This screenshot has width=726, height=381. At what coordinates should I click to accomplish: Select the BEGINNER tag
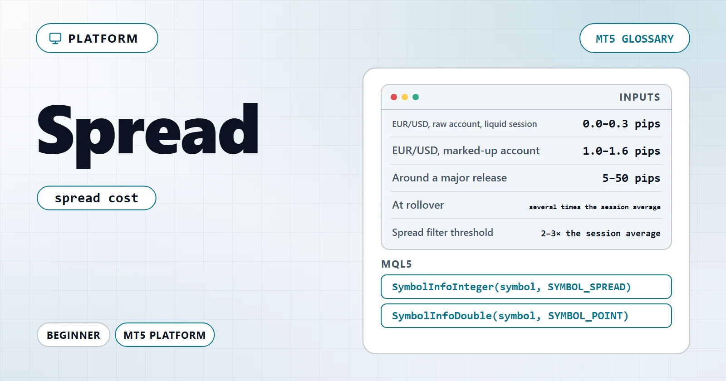pos(74,335)
